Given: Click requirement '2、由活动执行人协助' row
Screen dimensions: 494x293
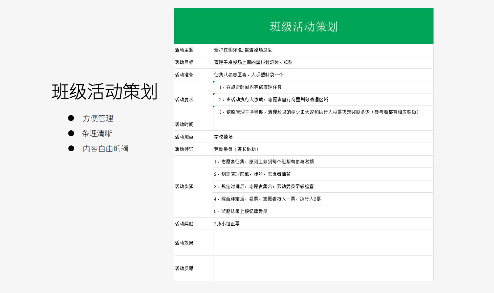Looking at the screenshot, I should pos(323,99).
